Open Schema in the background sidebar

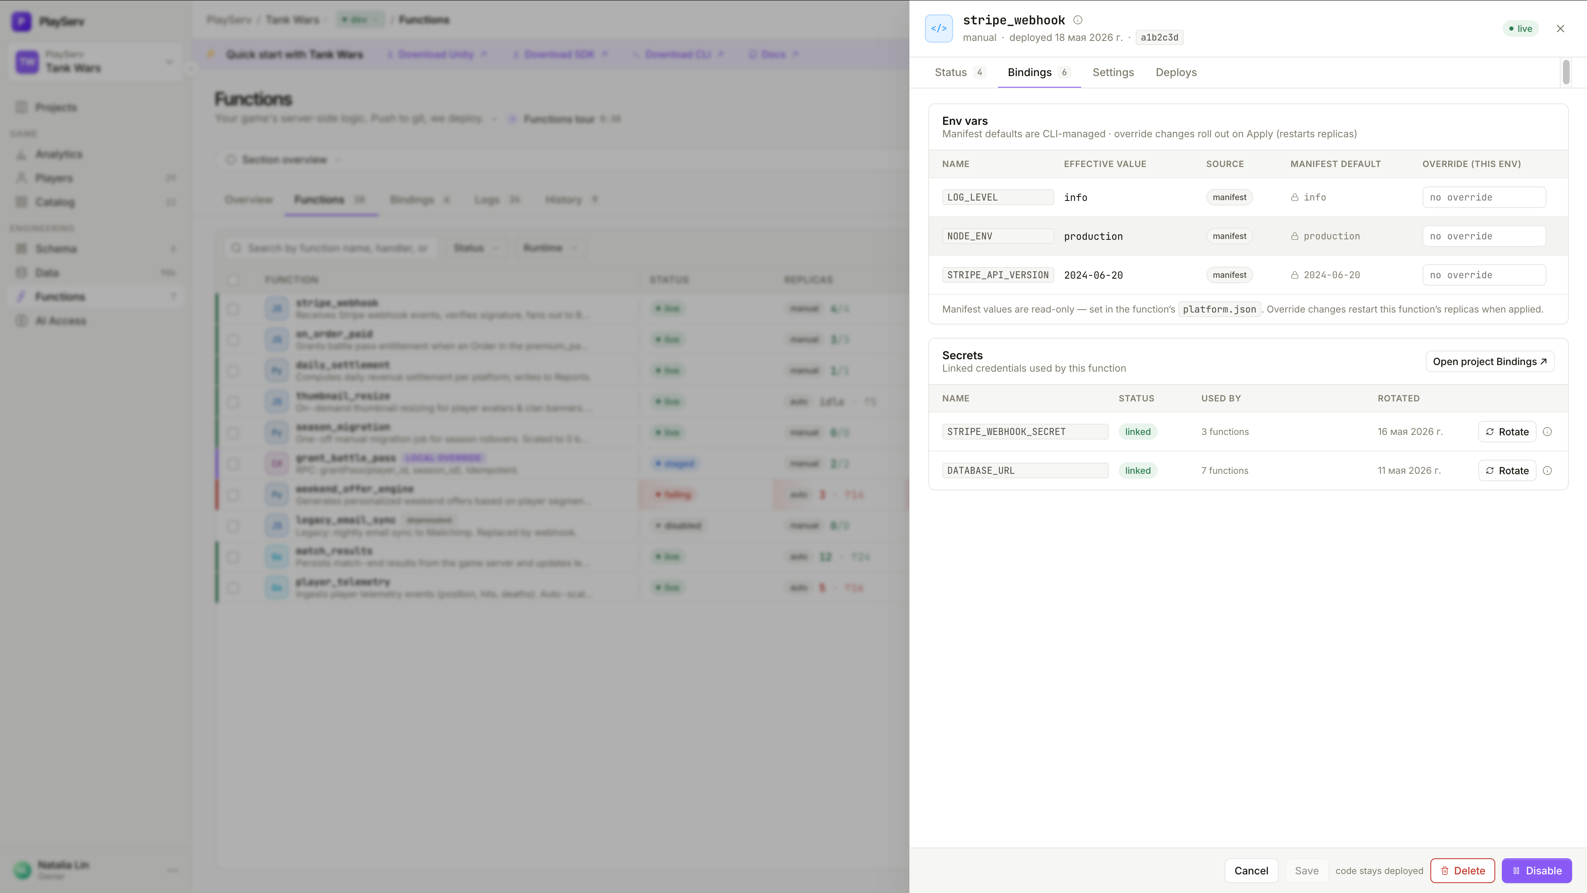click(95, 248)
